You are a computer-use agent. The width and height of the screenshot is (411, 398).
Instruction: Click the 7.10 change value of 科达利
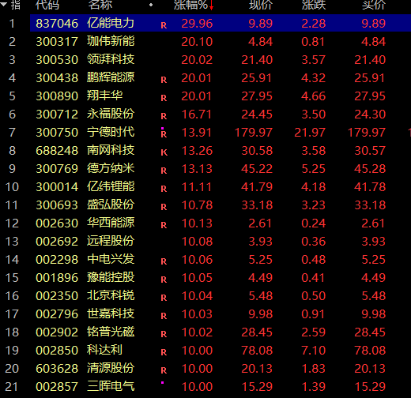point(314,351)
